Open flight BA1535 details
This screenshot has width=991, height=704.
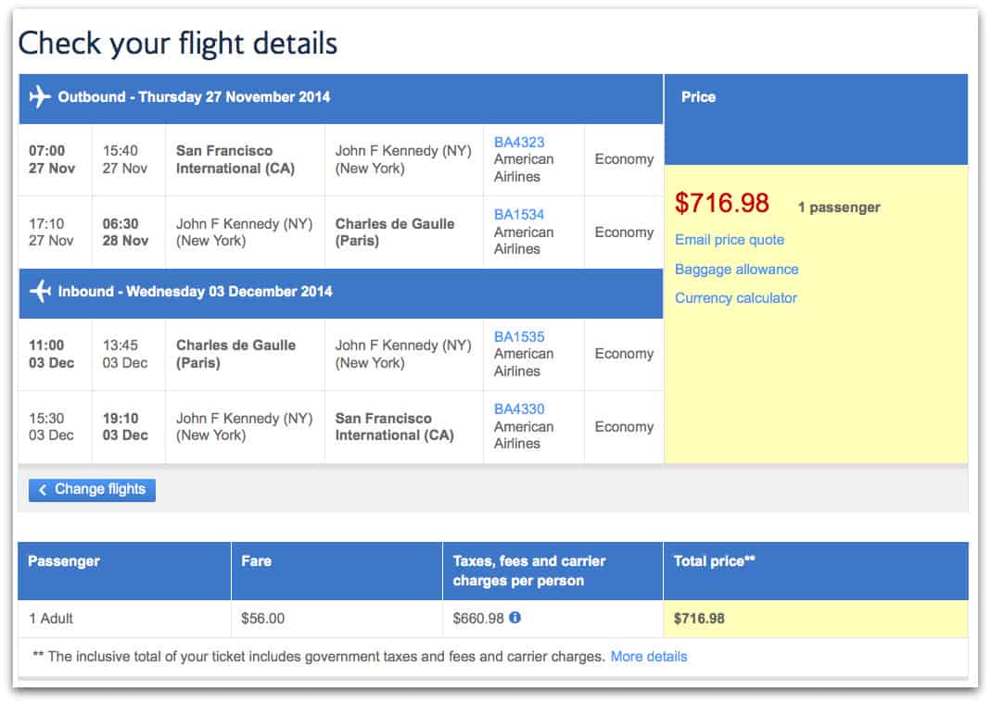tap(519, 336)
